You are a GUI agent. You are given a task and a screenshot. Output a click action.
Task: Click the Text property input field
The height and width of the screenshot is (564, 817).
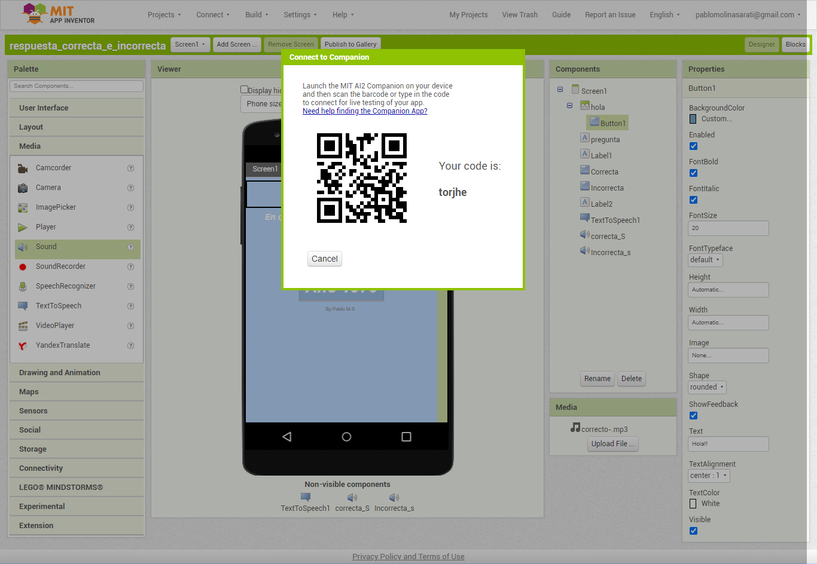click(x=728, y=444)
